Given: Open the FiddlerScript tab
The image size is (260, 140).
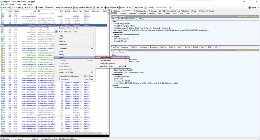Looking at the screenshot, I should tap(184, 11).
